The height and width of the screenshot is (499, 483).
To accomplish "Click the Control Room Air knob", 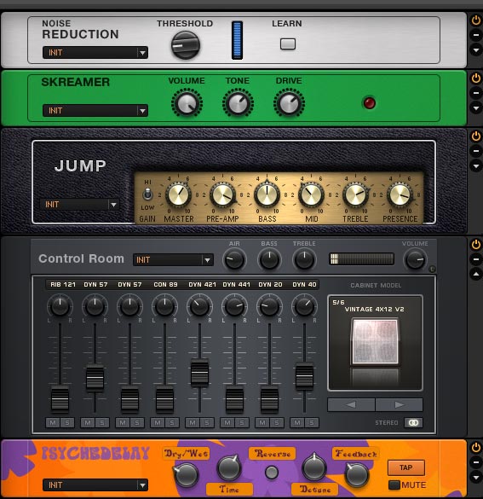I will coord(234,259).
